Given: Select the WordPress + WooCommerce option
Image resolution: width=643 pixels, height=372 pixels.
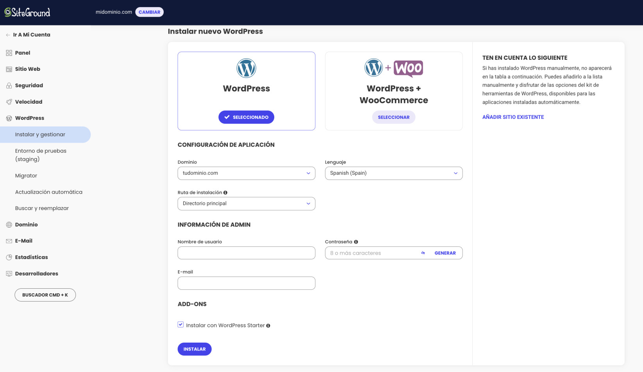Looking at the screenshot, I should click(x=394, y=117).
